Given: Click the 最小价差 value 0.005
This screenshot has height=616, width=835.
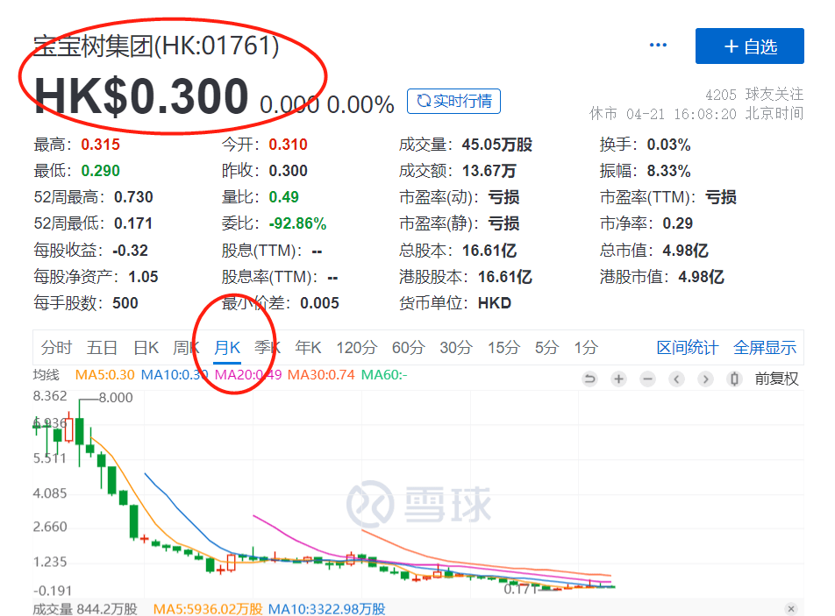Looking at the screenshot, I should pos(319,302).
